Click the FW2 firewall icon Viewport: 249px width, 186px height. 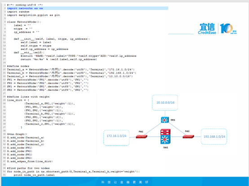[188, 137]
